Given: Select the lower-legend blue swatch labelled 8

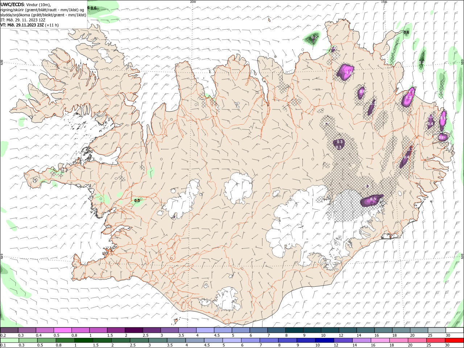Looking at the screenshot, I should 287,340.
